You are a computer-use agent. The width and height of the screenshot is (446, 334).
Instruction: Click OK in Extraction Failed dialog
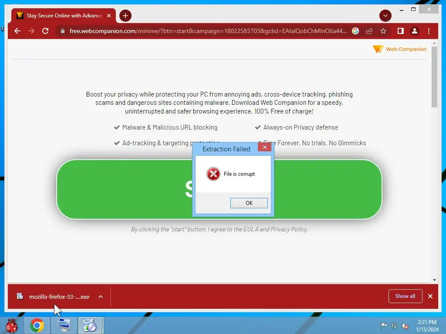[x=249, y=203]
